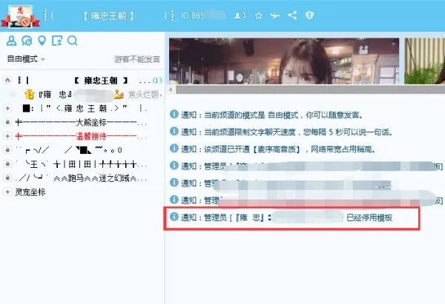445x304 pixels.
Task: Select the 大熊坐标 channel row
Action: [82, 122]
